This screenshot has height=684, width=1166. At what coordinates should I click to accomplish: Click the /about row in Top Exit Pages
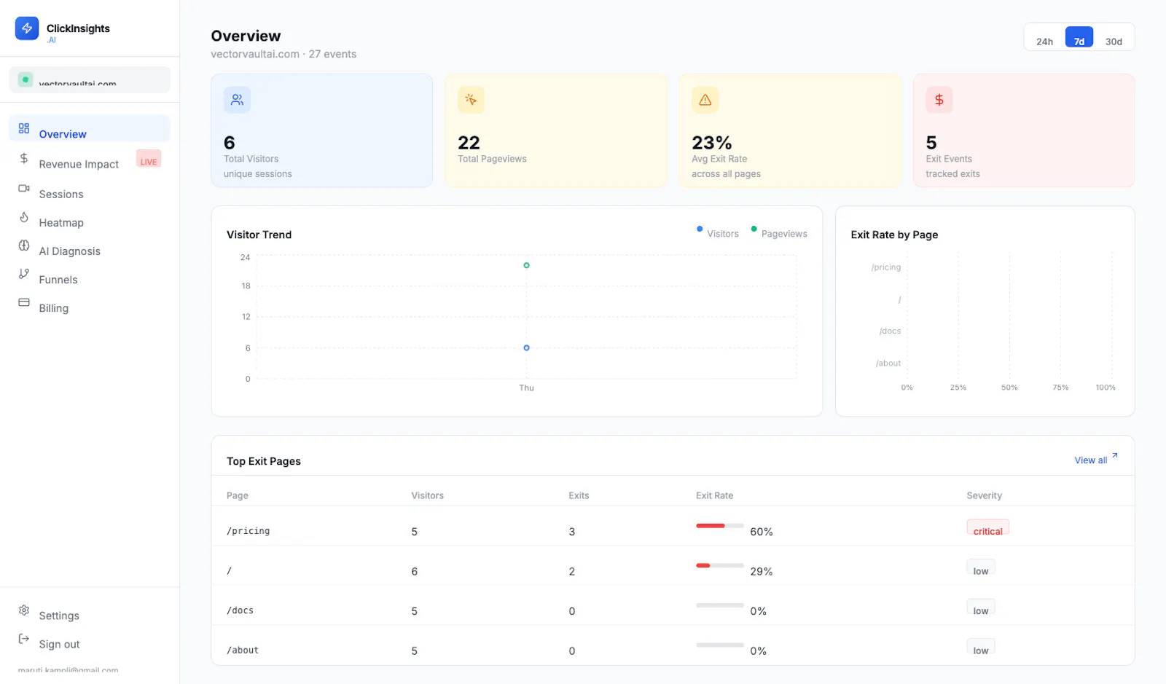[x=673, y=645]
